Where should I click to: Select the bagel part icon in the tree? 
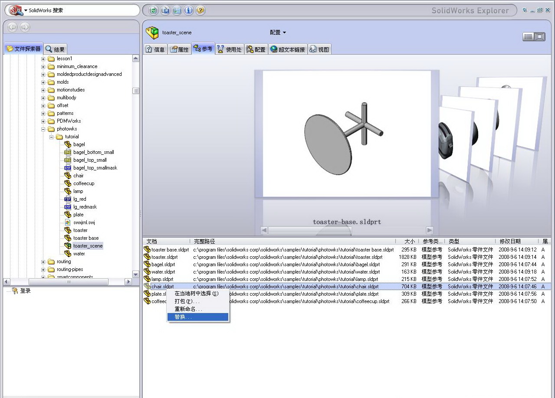tap(68, 144)
